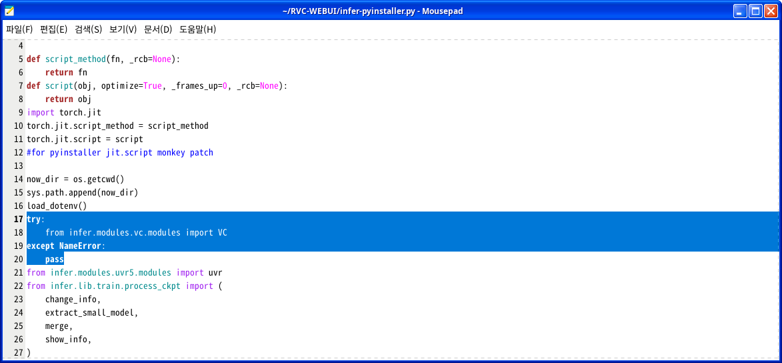Image resolution: width=782 pixels, height=363 pixels.
Task: Close the Mousepad window
Action: (x=771, y=11)
